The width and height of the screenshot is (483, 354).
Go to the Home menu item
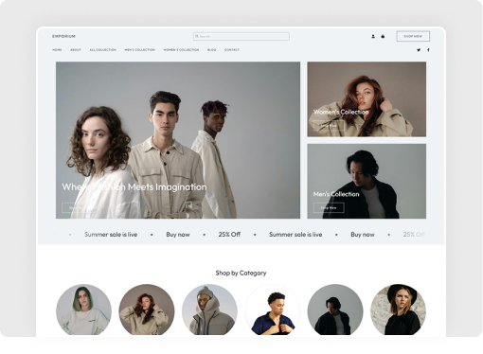tap(57, 50)
